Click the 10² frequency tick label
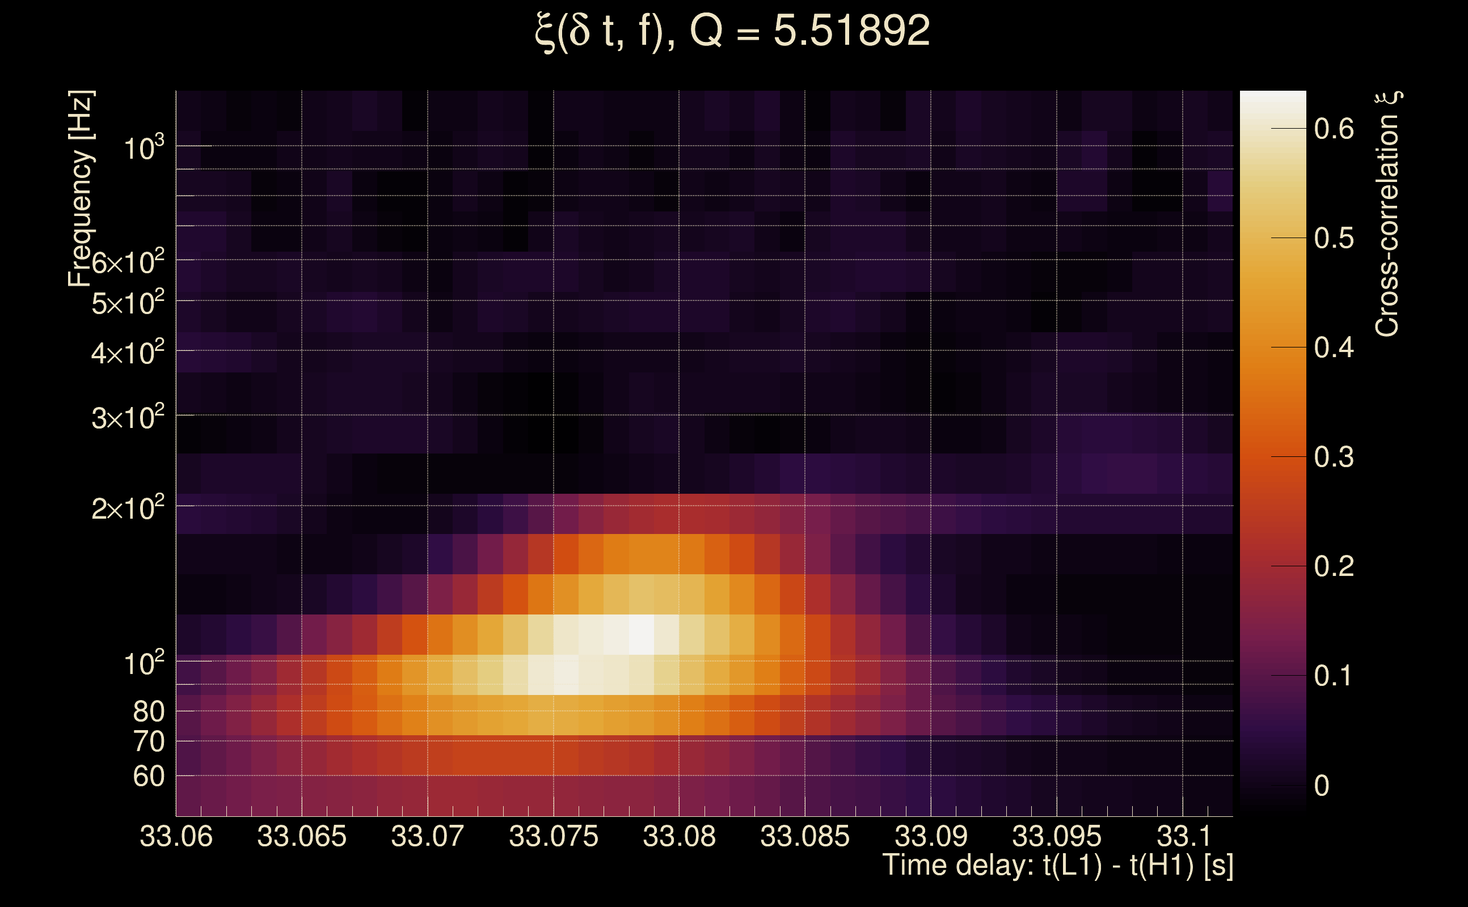1468x907 pixels. pyautogui.click(x=144, y=663)
